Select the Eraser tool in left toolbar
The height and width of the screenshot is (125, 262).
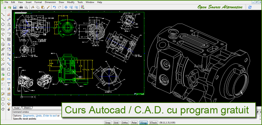[x=9, y=14]
